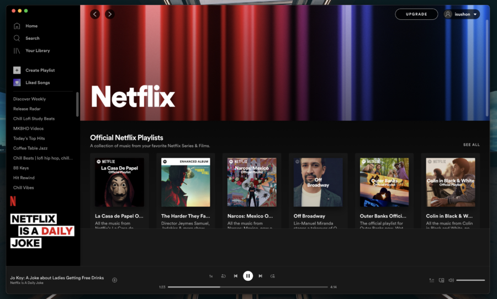Click the Search magnifier icon

(17, 38)
